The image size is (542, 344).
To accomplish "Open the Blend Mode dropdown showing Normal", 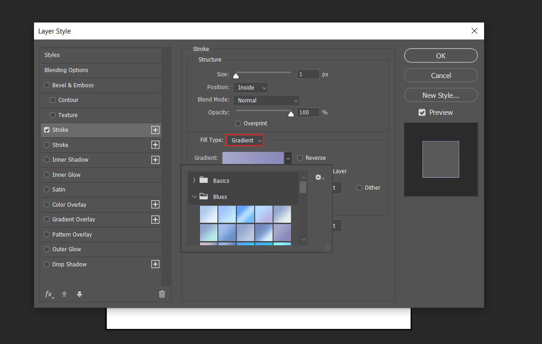I will tap(267, 100).
